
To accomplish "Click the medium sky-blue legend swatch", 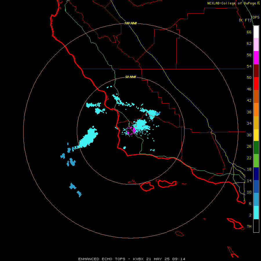I will click(x=256, y=200).
